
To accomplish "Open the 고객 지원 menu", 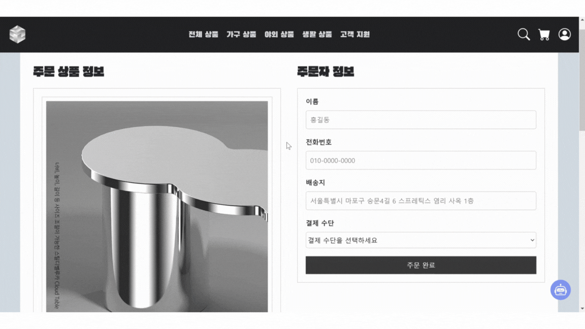I will [355, 35].
